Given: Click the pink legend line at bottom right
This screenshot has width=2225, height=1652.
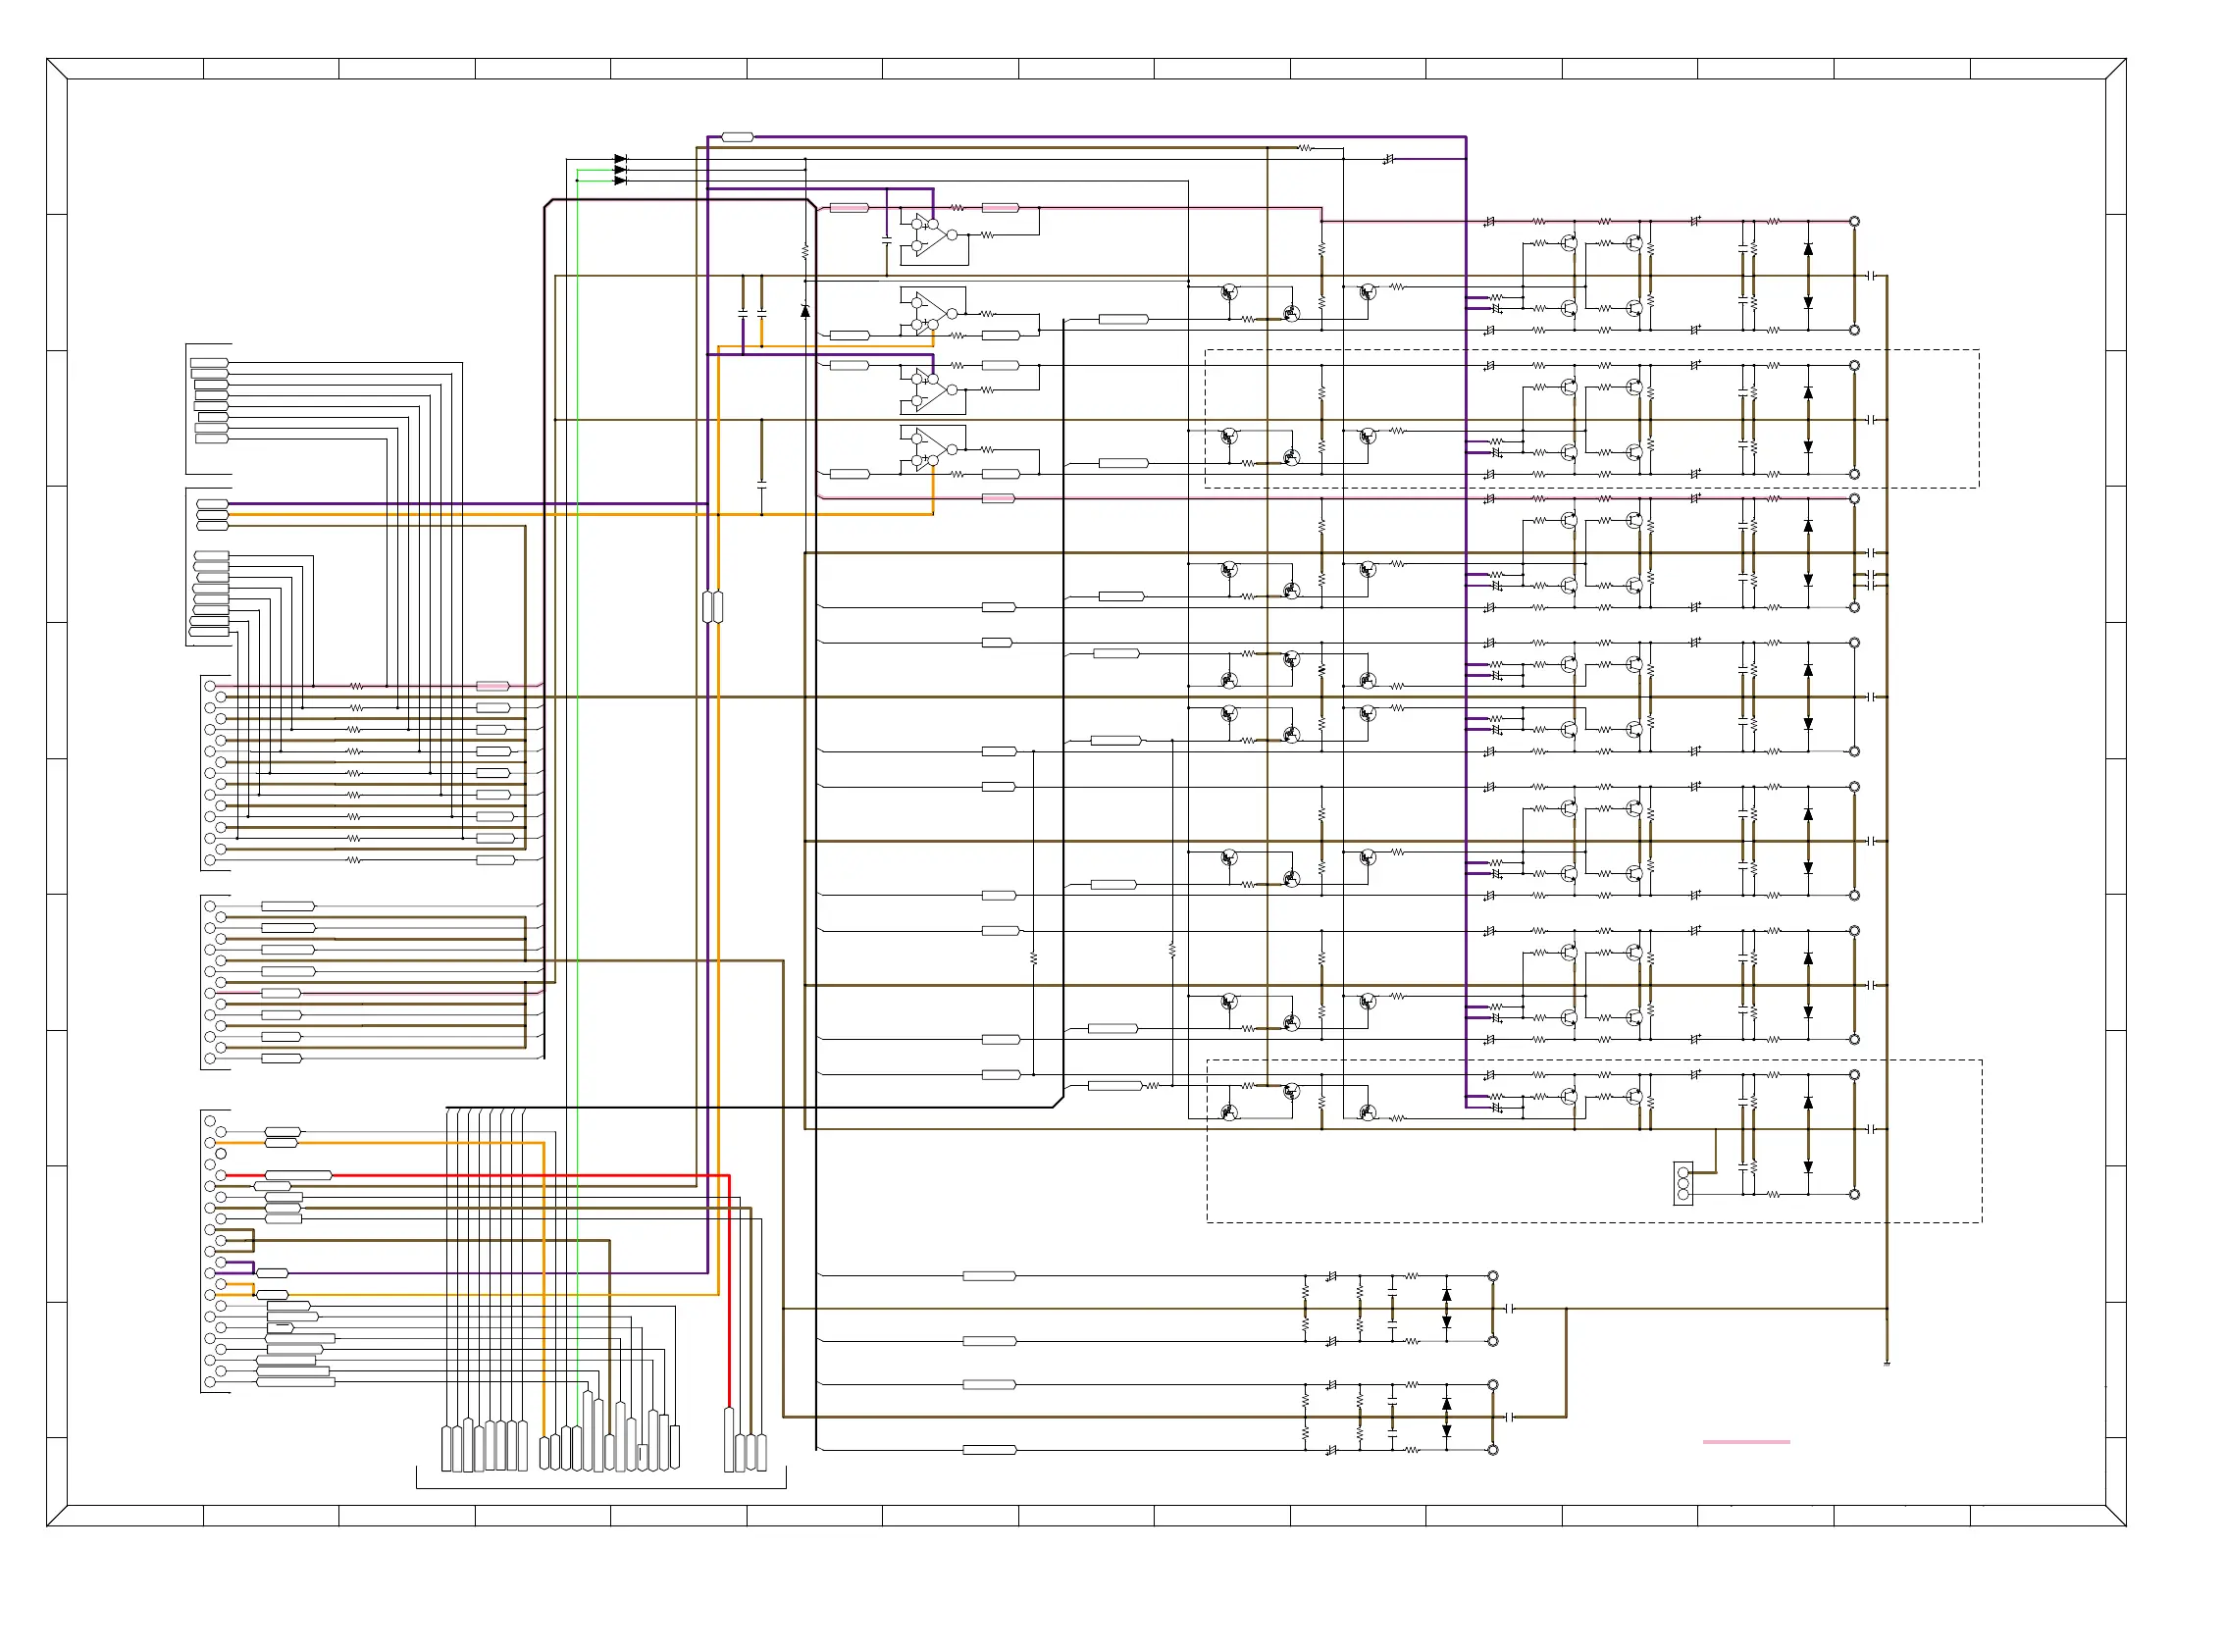Looking at the screenshot, I should pos(1746,1442).
